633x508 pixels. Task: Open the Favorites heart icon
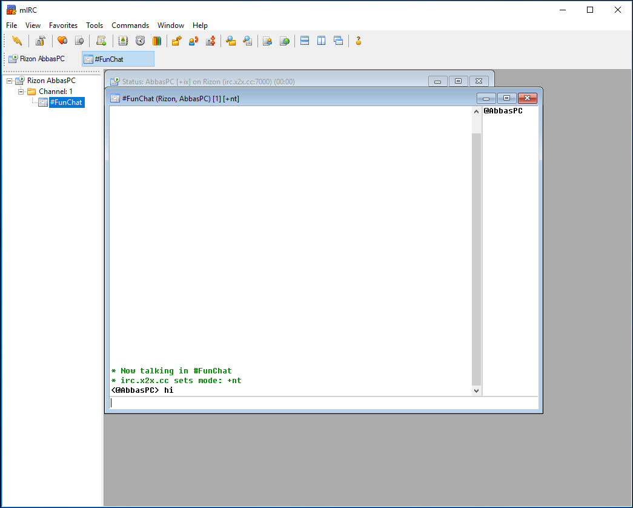coord(62,41)
